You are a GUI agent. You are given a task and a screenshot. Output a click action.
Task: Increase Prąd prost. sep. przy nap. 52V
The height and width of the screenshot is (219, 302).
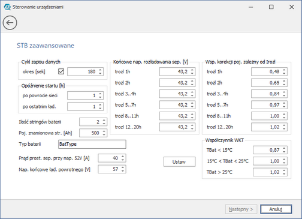pyautogui.click(x=123, y=156)
